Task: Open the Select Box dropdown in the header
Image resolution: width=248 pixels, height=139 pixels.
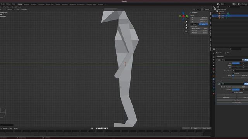Action: [25, 10]
